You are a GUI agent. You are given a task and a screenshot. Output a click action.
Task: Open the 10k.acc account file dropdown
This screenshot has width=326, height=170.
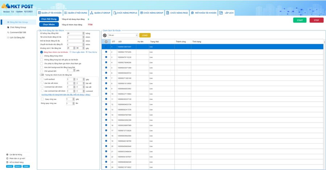tap(123, 35)
